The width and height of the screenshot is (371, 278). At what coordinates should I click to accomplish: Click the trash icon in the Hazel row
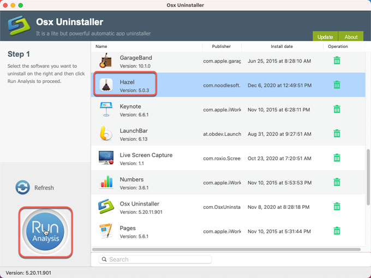[x=337, y=84]
